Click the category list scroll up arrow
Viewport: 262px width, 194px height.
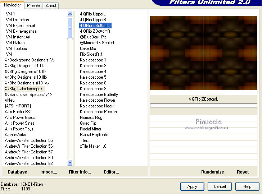[x=70, y=14]
